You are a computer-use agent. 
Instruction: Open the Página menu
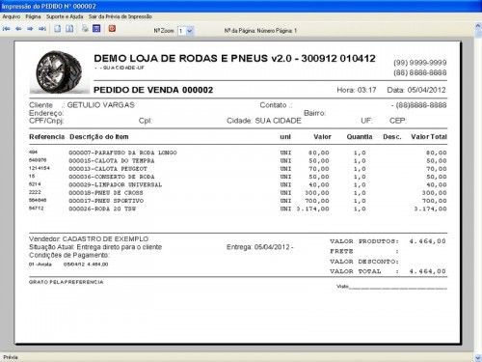(33, 16)
